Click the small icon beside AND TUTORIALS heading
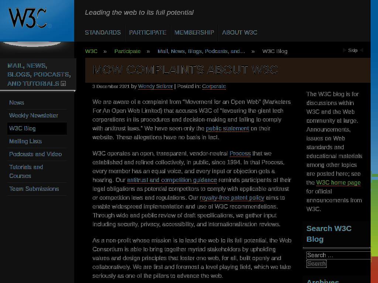 (63, 84)
